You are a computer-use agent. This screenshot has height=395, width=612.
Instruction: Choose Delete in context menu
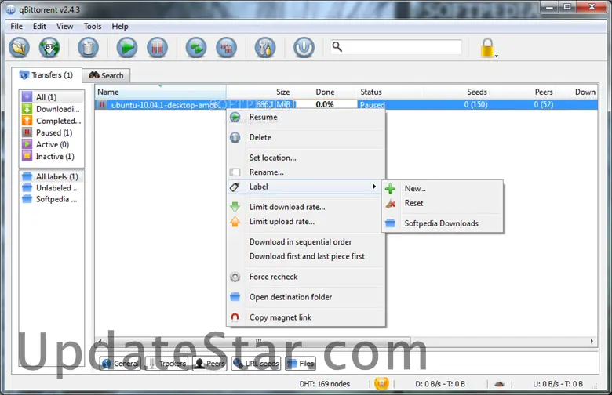[306, 137]
